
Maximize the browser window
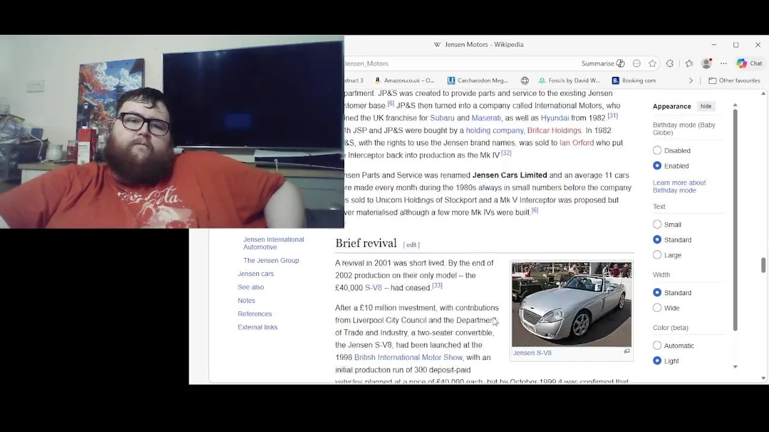click(736, 44)
